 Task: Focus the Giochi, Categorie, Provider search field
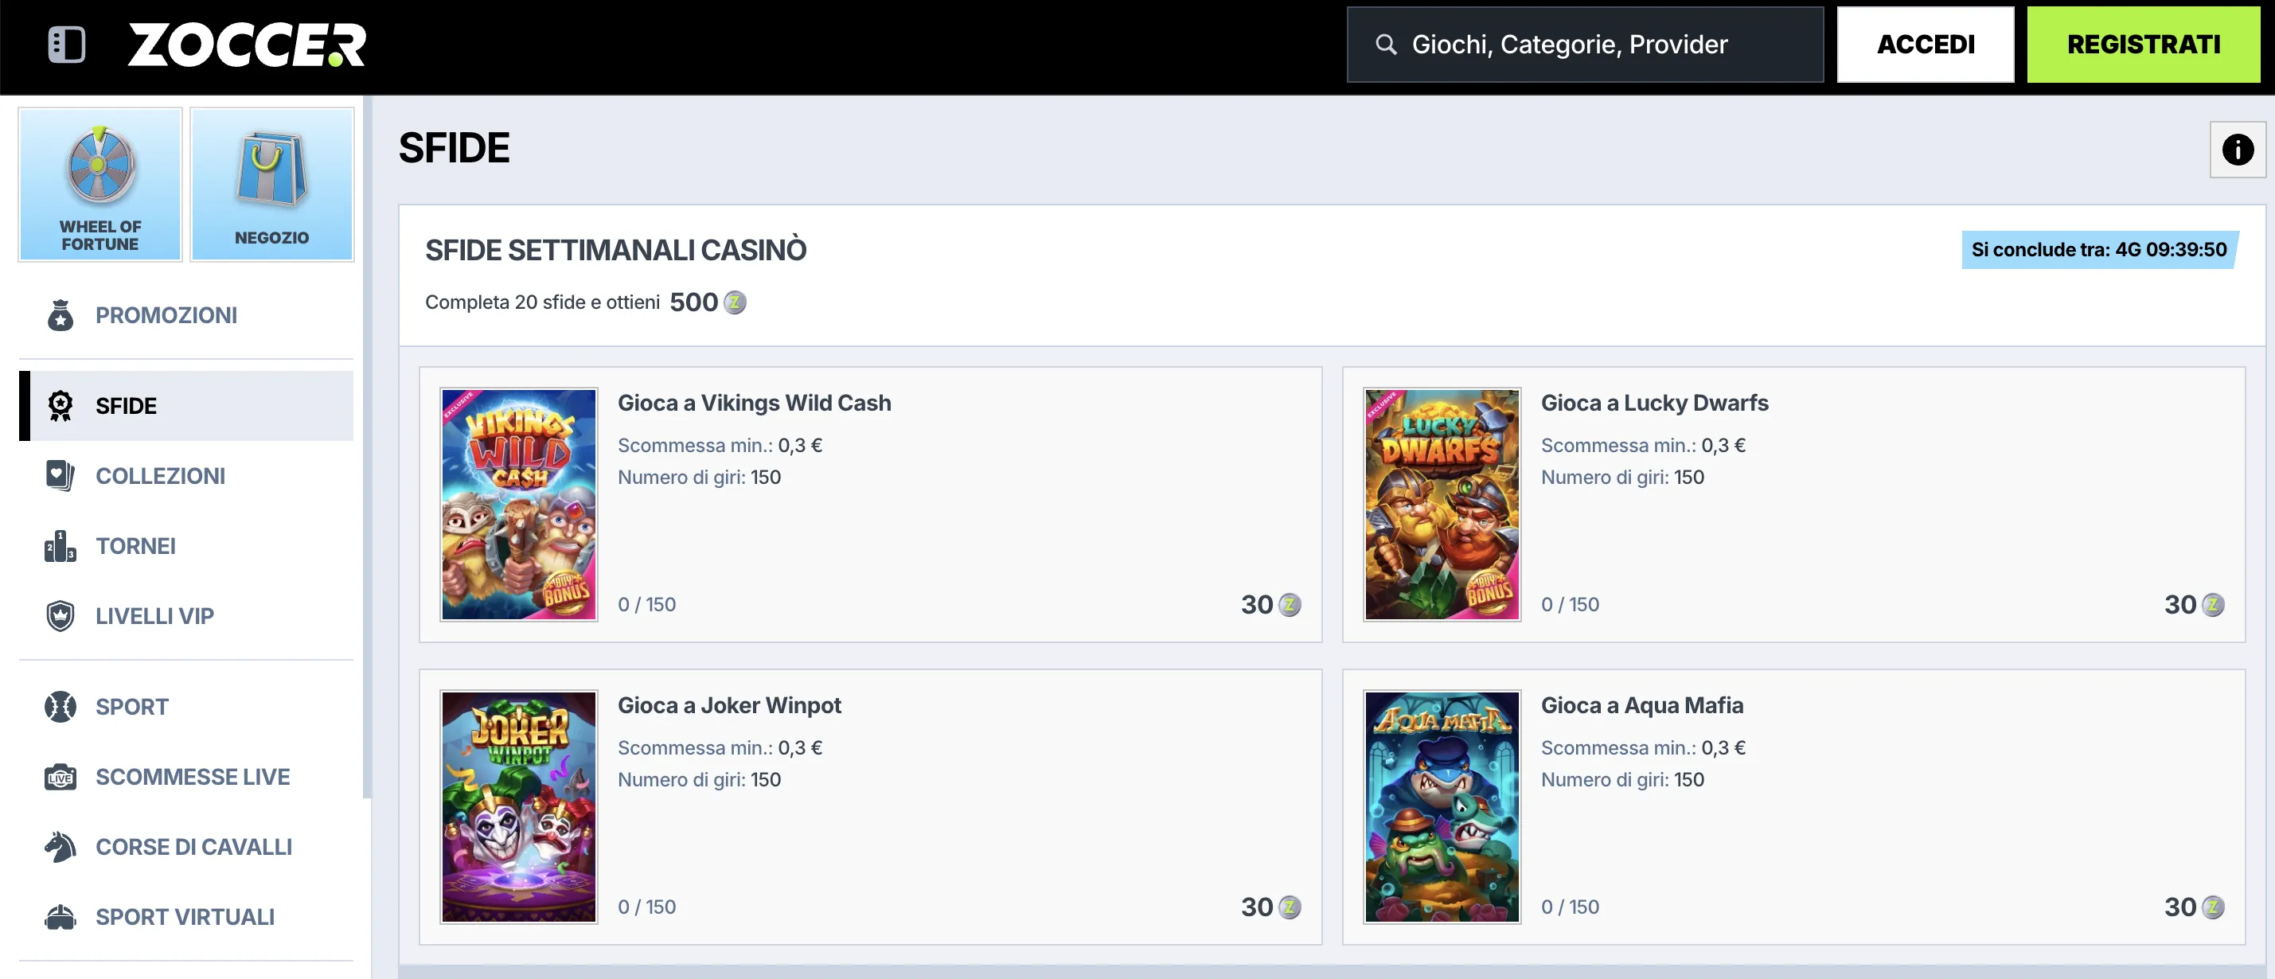coord(1586,44)
